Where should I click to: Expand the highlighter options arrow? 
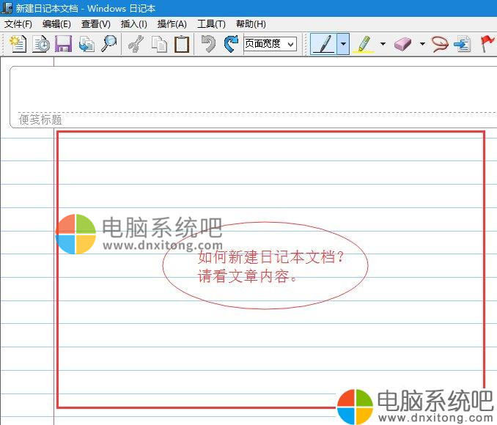tap(383, 44)
